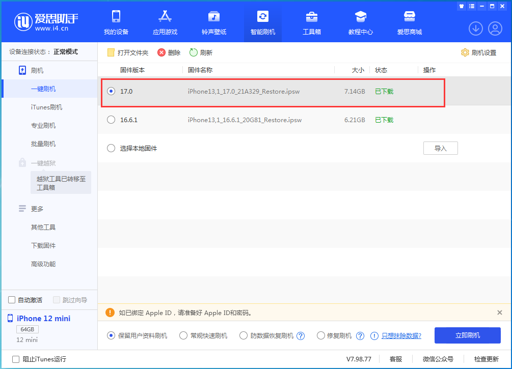Choose 常规快速刷机 mode
Image resolution: width=512 pixels, height=369 pixels.
click(x=183, y=335)
